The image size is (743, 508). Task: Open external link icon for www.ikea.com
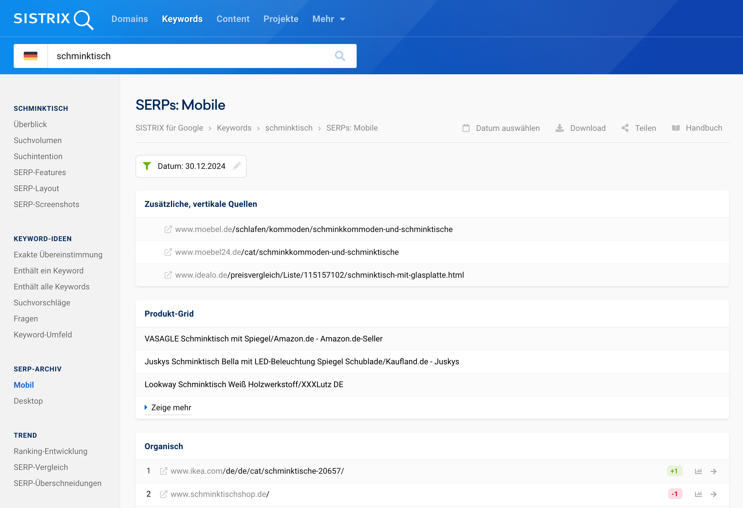pyautogui.click(x=163, y=471)
